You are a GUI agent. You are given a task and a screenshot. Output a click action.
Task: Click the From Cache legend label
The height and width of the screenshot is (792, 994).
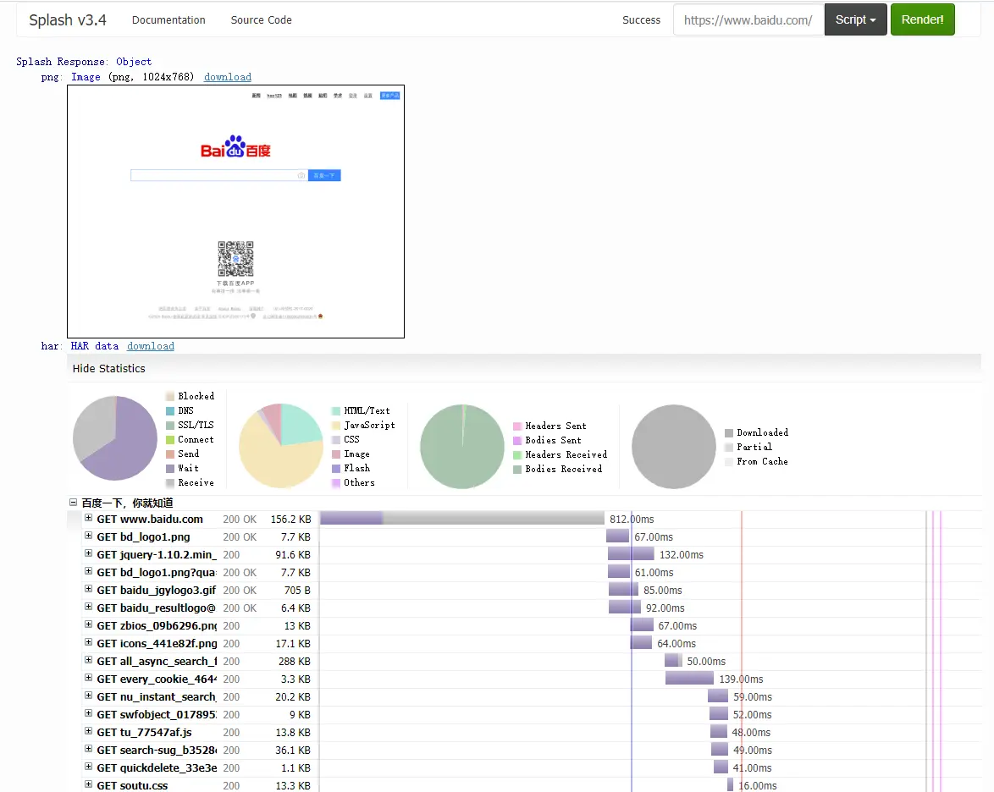pos(762,461)
